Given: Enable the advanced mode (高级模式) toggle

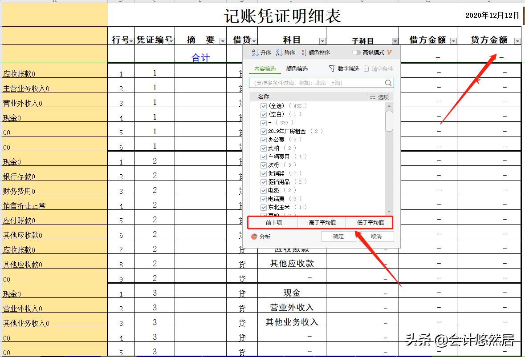Looking at the screenshot, I should coord(356,52).
